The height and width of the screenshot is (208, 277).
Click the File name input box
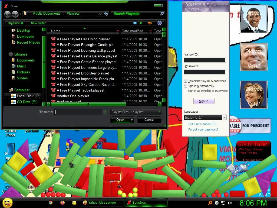(x=79, y=112)
